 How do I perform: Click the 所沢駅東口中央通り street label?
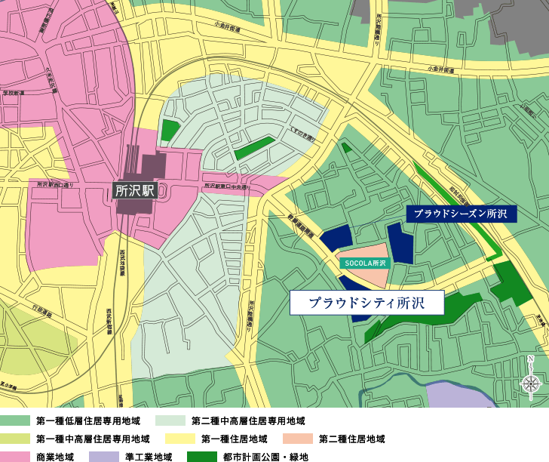[x=228, y=186]
